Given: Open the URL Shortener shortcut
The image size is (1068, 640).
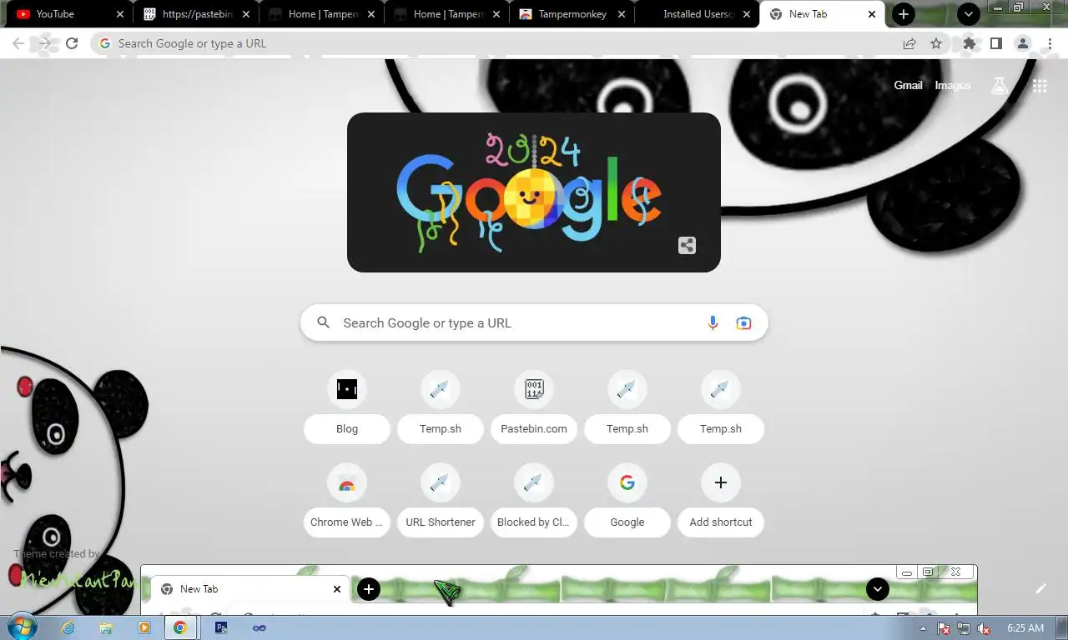Looking at the screenshot, I should [x=441, y=501].
